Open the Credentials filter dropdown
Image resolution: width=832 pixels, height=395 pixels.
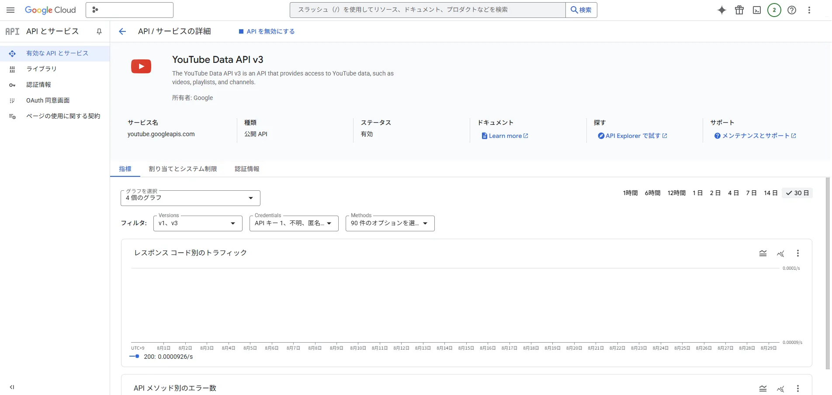[x=294, y=223]
